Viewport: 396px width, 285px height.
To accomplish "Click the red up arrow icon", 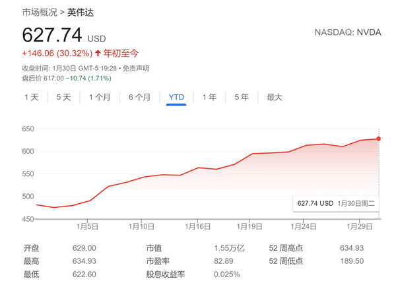I will pos(98,53).
